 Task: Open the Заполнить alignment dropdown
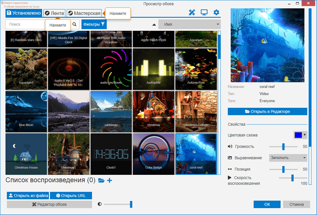288,158
